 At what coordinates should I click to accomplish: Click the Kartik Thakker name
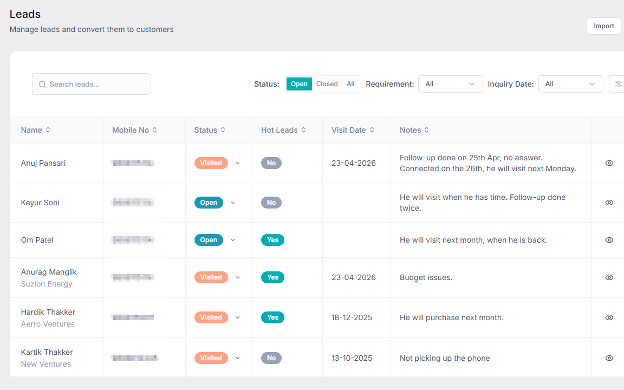pos(47,353)
